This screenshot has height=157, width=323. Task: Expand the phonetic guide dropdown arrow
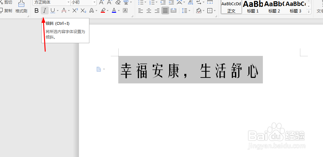coord(131,3)
